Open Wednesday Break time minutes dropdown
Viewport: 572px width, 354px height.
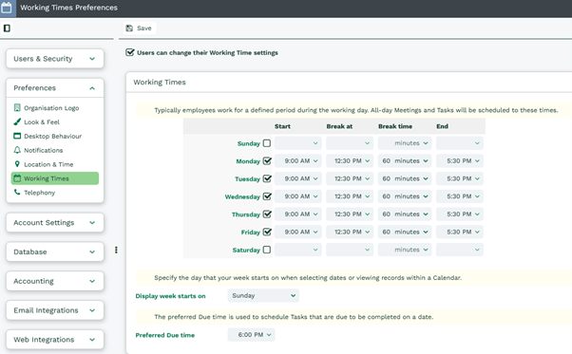coord(405,196)
